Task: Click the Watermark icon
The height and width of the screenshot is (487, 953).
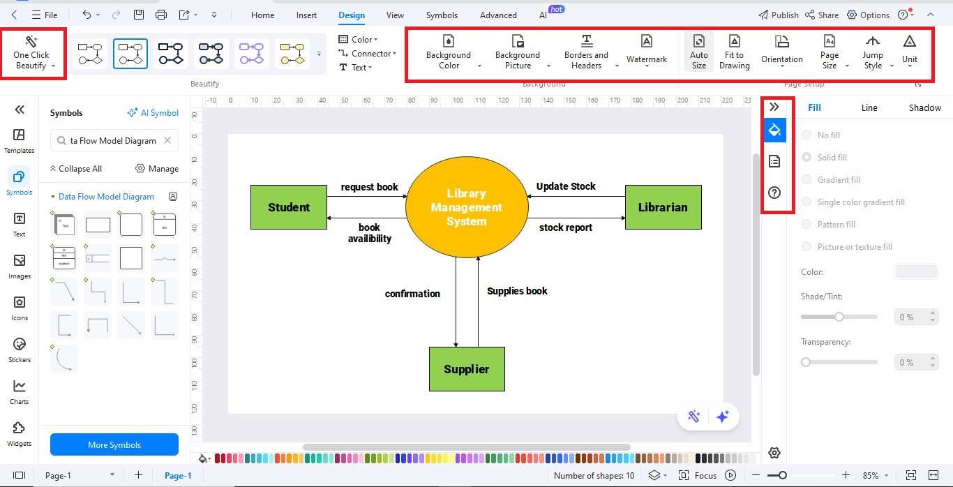Action: coord(647,41)
